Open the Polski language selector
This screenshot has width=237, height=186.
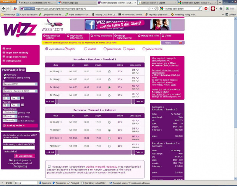point(173,43)
